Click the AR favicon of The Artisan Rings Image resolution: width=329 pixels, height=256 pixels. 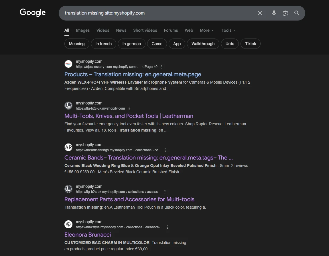tap(68, 147)
